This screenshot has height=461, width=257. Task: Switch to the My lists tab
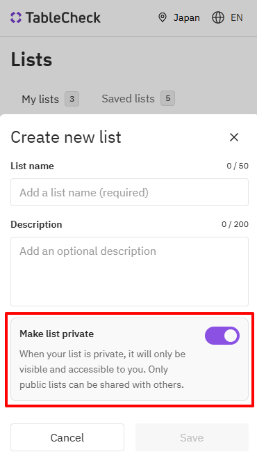pos(50,99)
